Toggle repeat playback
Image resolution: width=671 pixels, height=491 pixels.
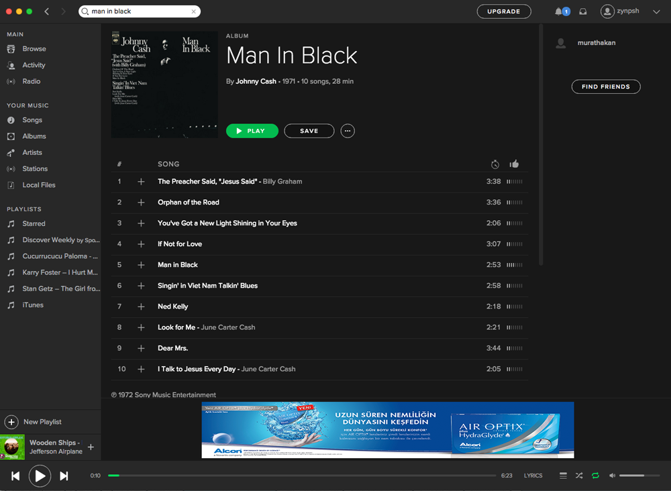[x=595, y=476]
